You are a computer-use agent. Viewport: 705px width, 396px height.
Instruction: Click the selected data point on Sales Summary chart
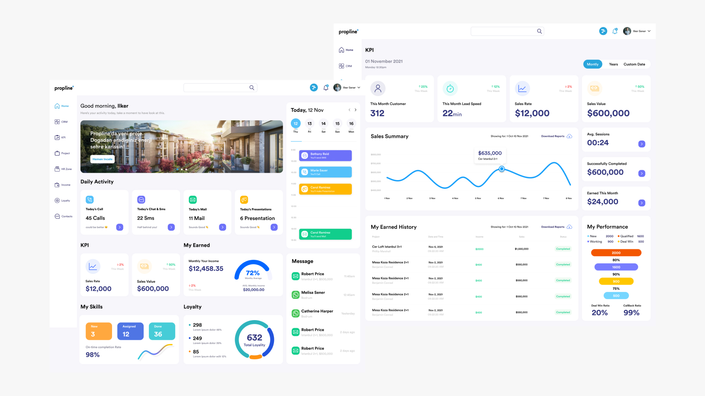click(x=502, y=169)
